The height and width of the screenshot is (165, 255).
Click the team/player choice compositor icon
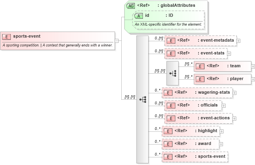click(173, 73)
